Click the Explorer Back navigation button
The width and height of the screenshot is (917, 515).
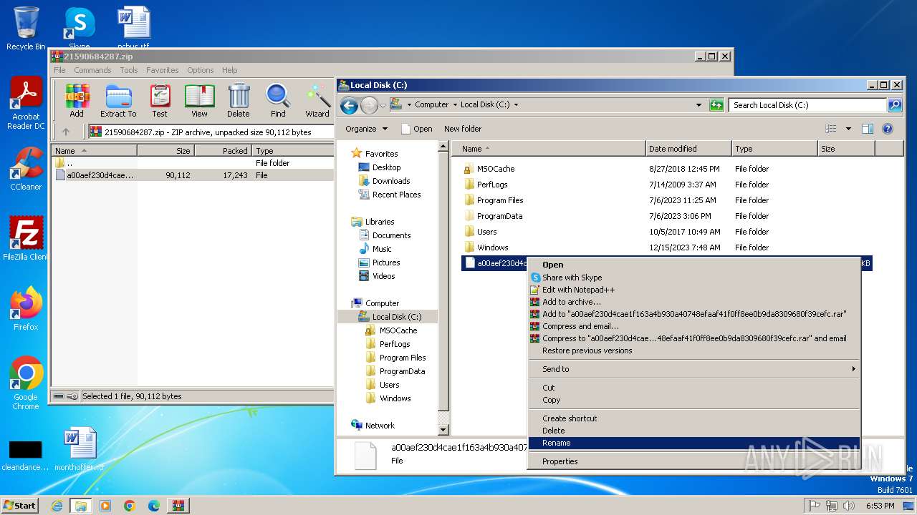pos(349,106)
